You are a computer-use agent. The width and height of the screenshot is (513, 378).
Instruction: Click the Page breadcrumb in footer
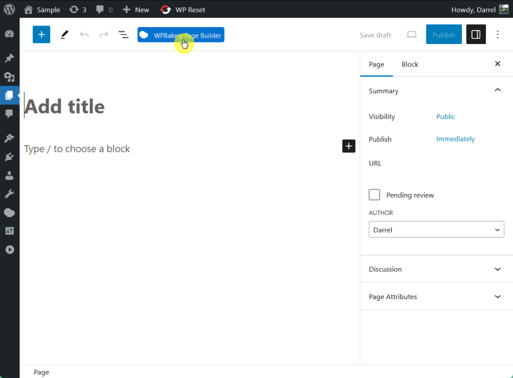pos(42,372)
